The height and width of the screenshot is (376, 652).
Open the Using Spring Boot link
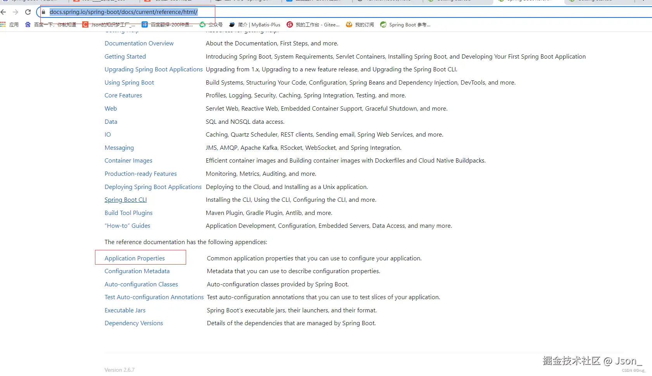[129, 83]
